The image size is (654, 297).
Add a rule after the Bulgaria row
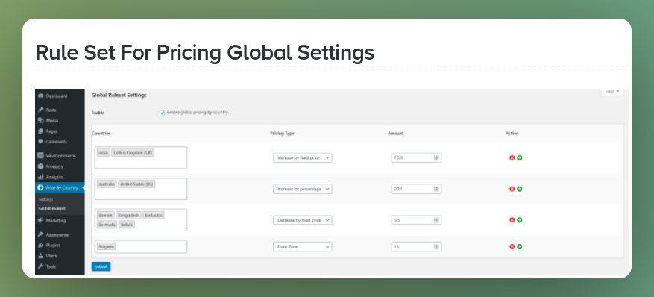coord(520,246)
